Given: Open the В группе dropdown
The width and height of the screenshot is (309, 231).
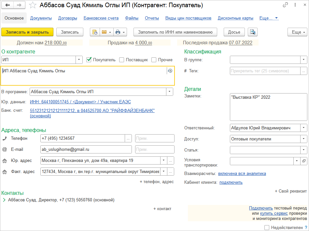Looking at the screenshot, I should click(x=304, y=60).
